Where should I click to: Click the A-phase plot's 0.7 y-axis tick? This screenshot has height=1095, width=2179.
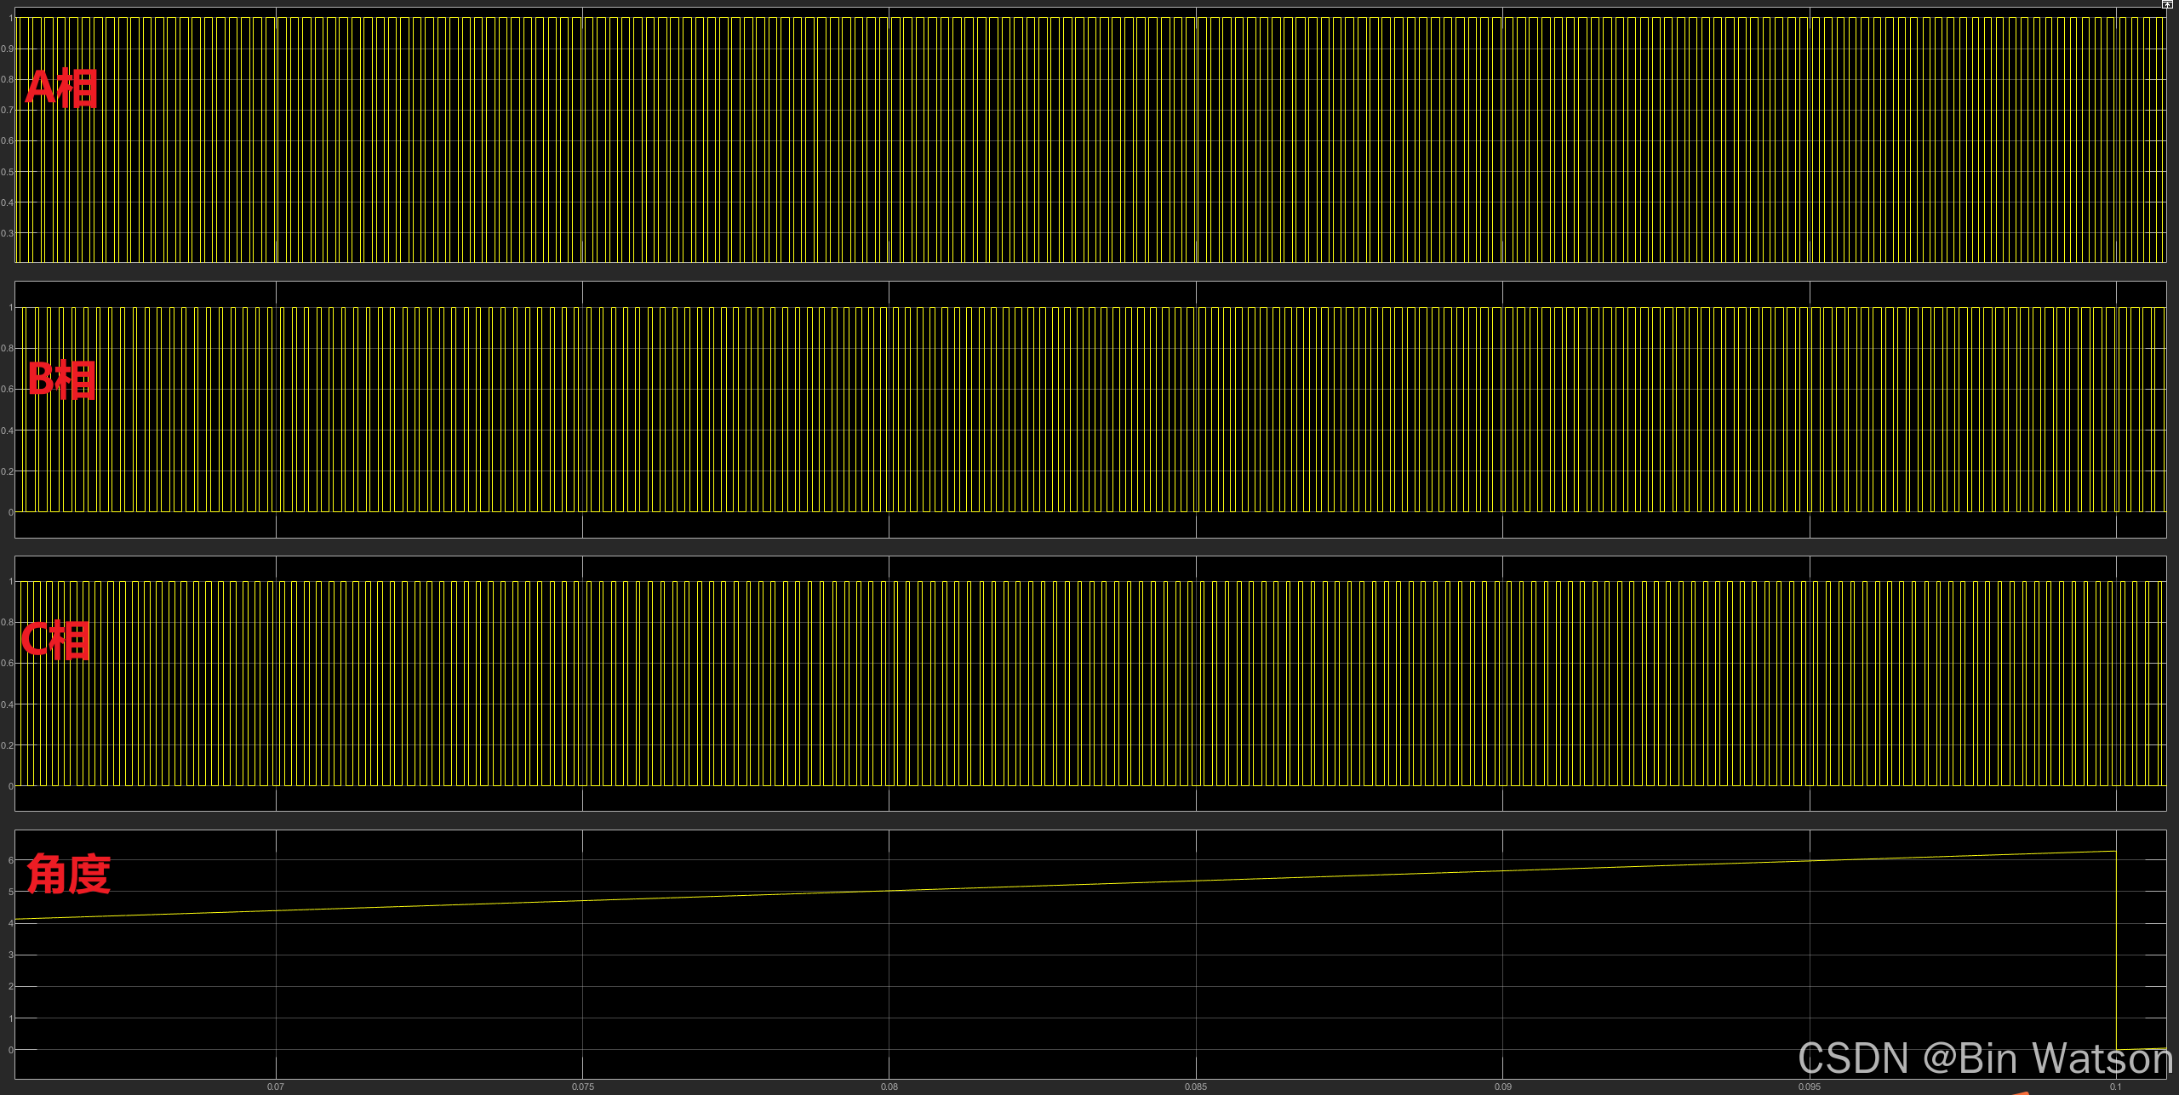(x=8, y=110)
